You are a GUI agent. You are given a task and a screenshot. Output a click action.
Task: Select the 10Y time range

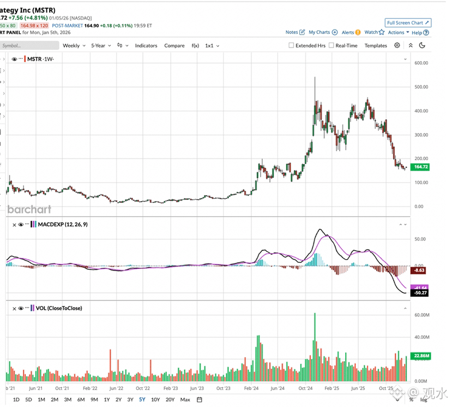(155, 399)
